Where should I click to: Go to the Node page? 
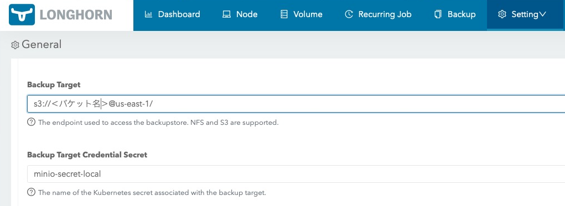coord(240,14)
